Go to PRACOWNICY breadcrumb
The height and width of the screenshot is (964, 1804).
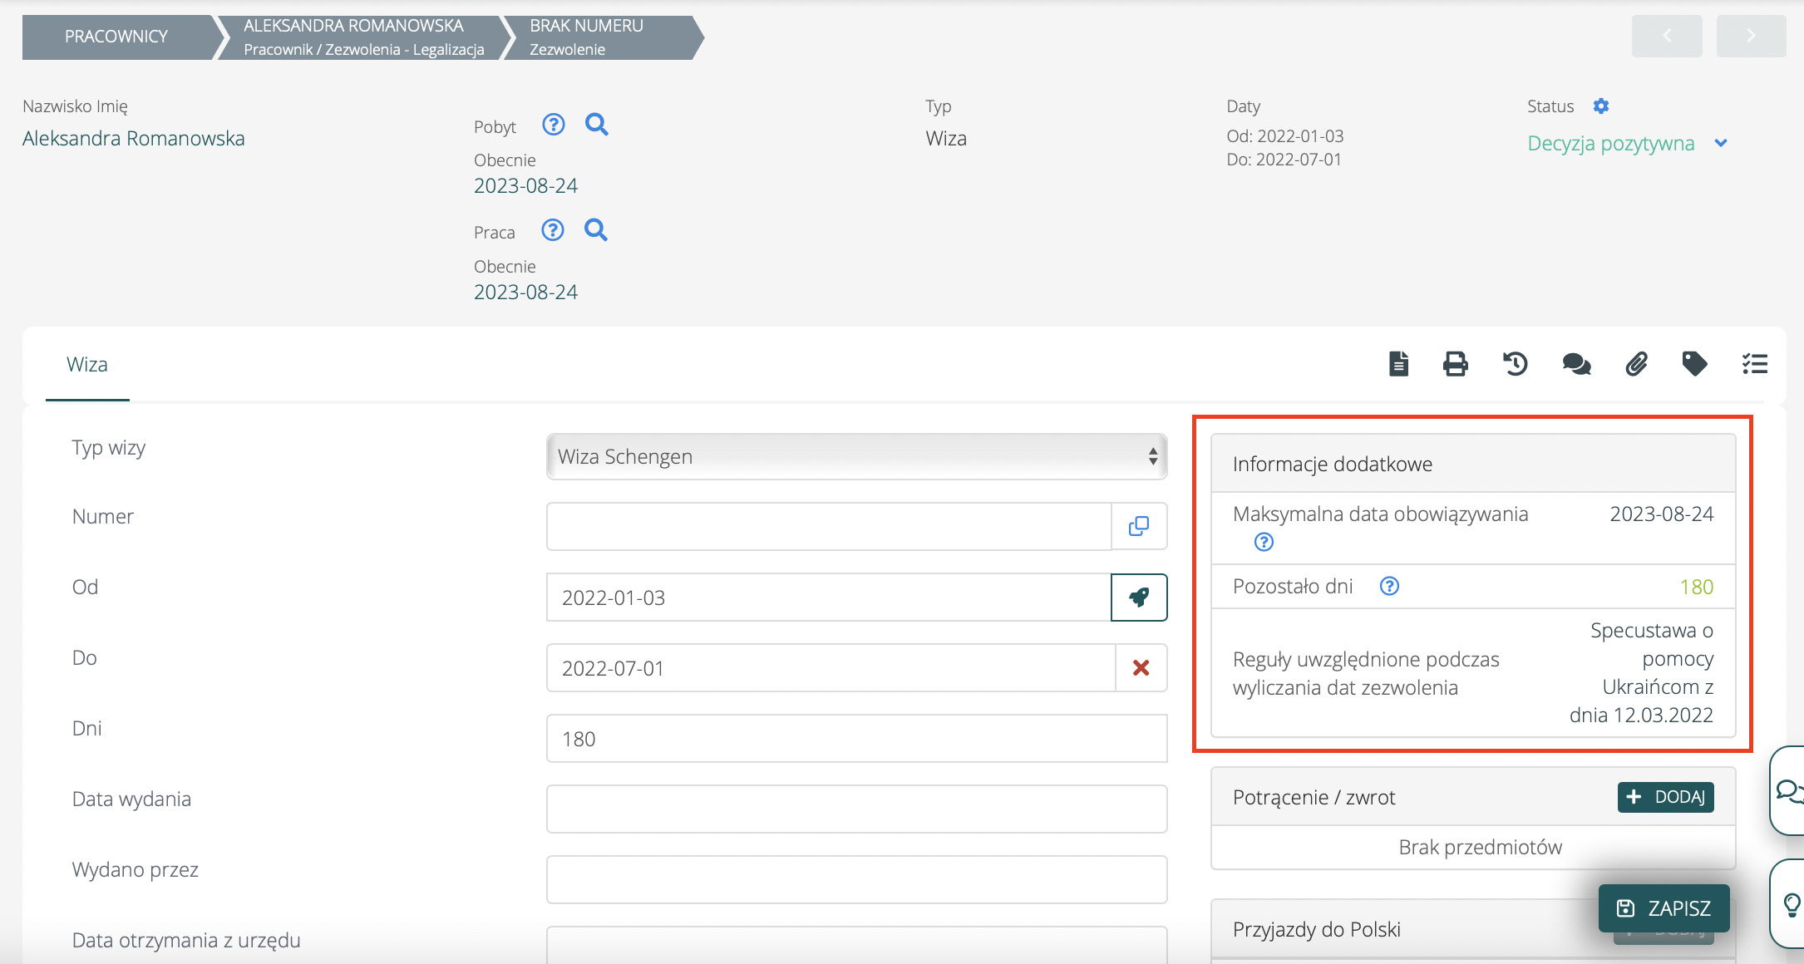click(116, 37)
